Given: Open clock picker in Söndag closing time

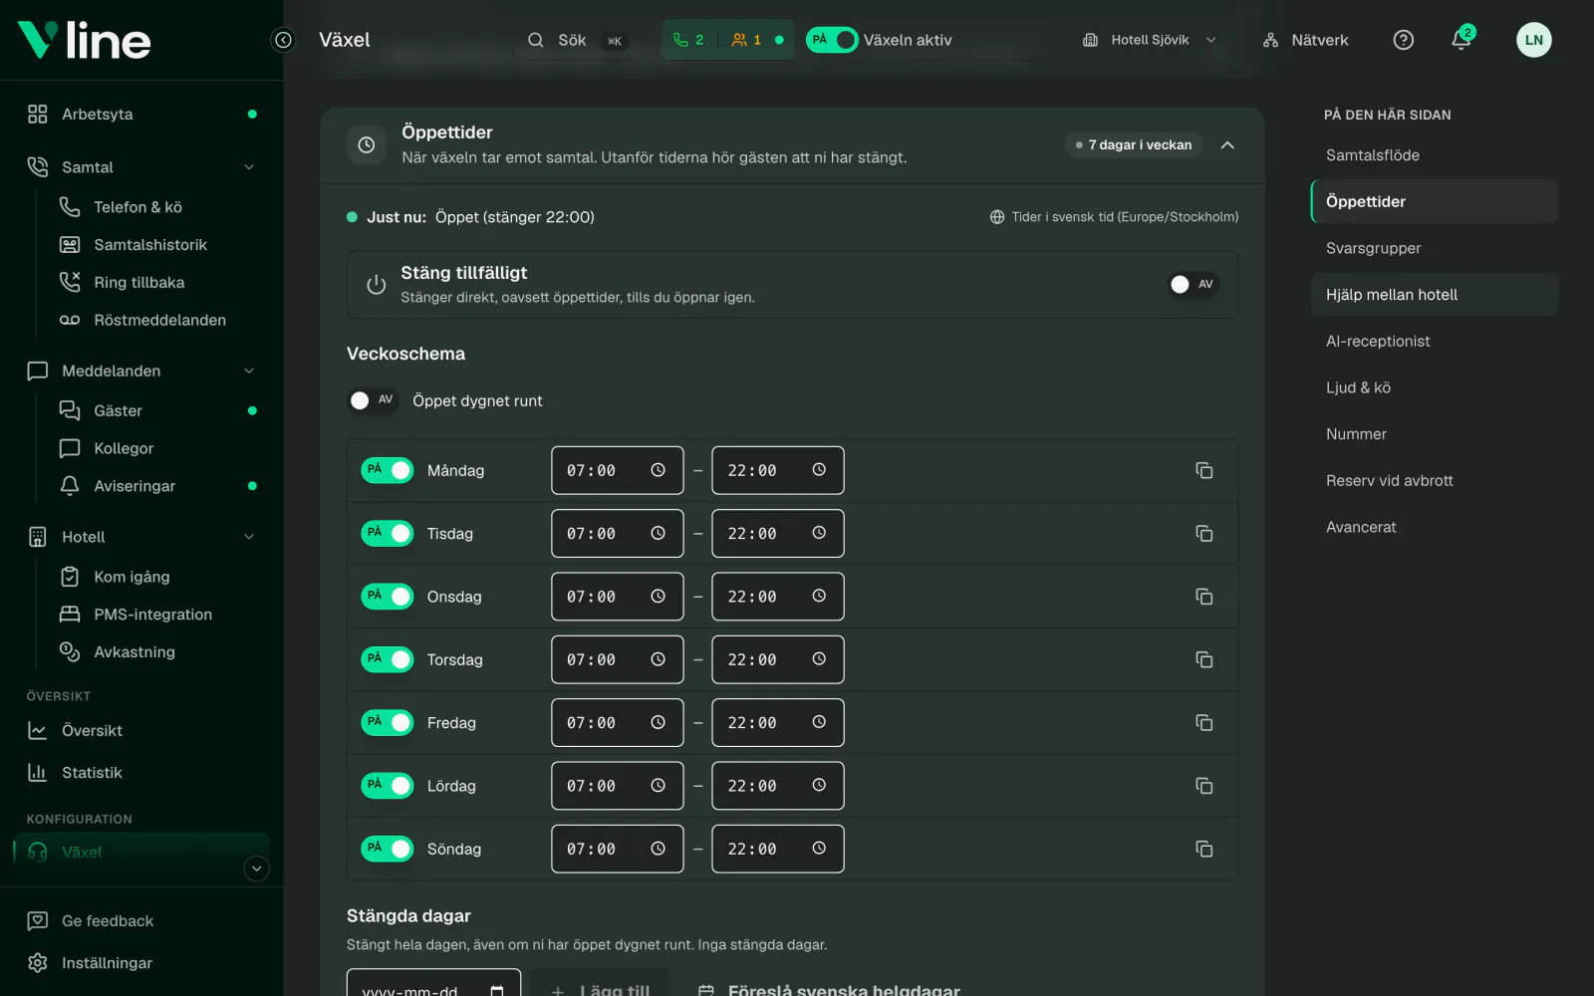Looking at the screenshot, I should tap(819, 849).
